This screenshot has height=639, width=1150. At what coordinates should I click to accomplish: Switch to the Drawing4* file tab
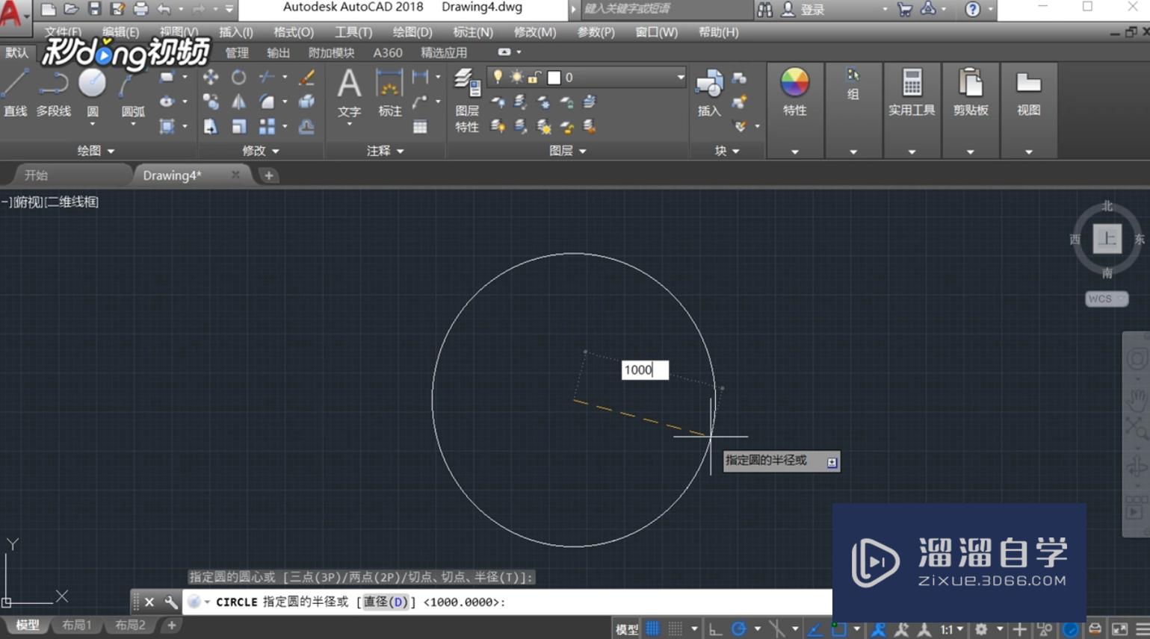point(173,175)
